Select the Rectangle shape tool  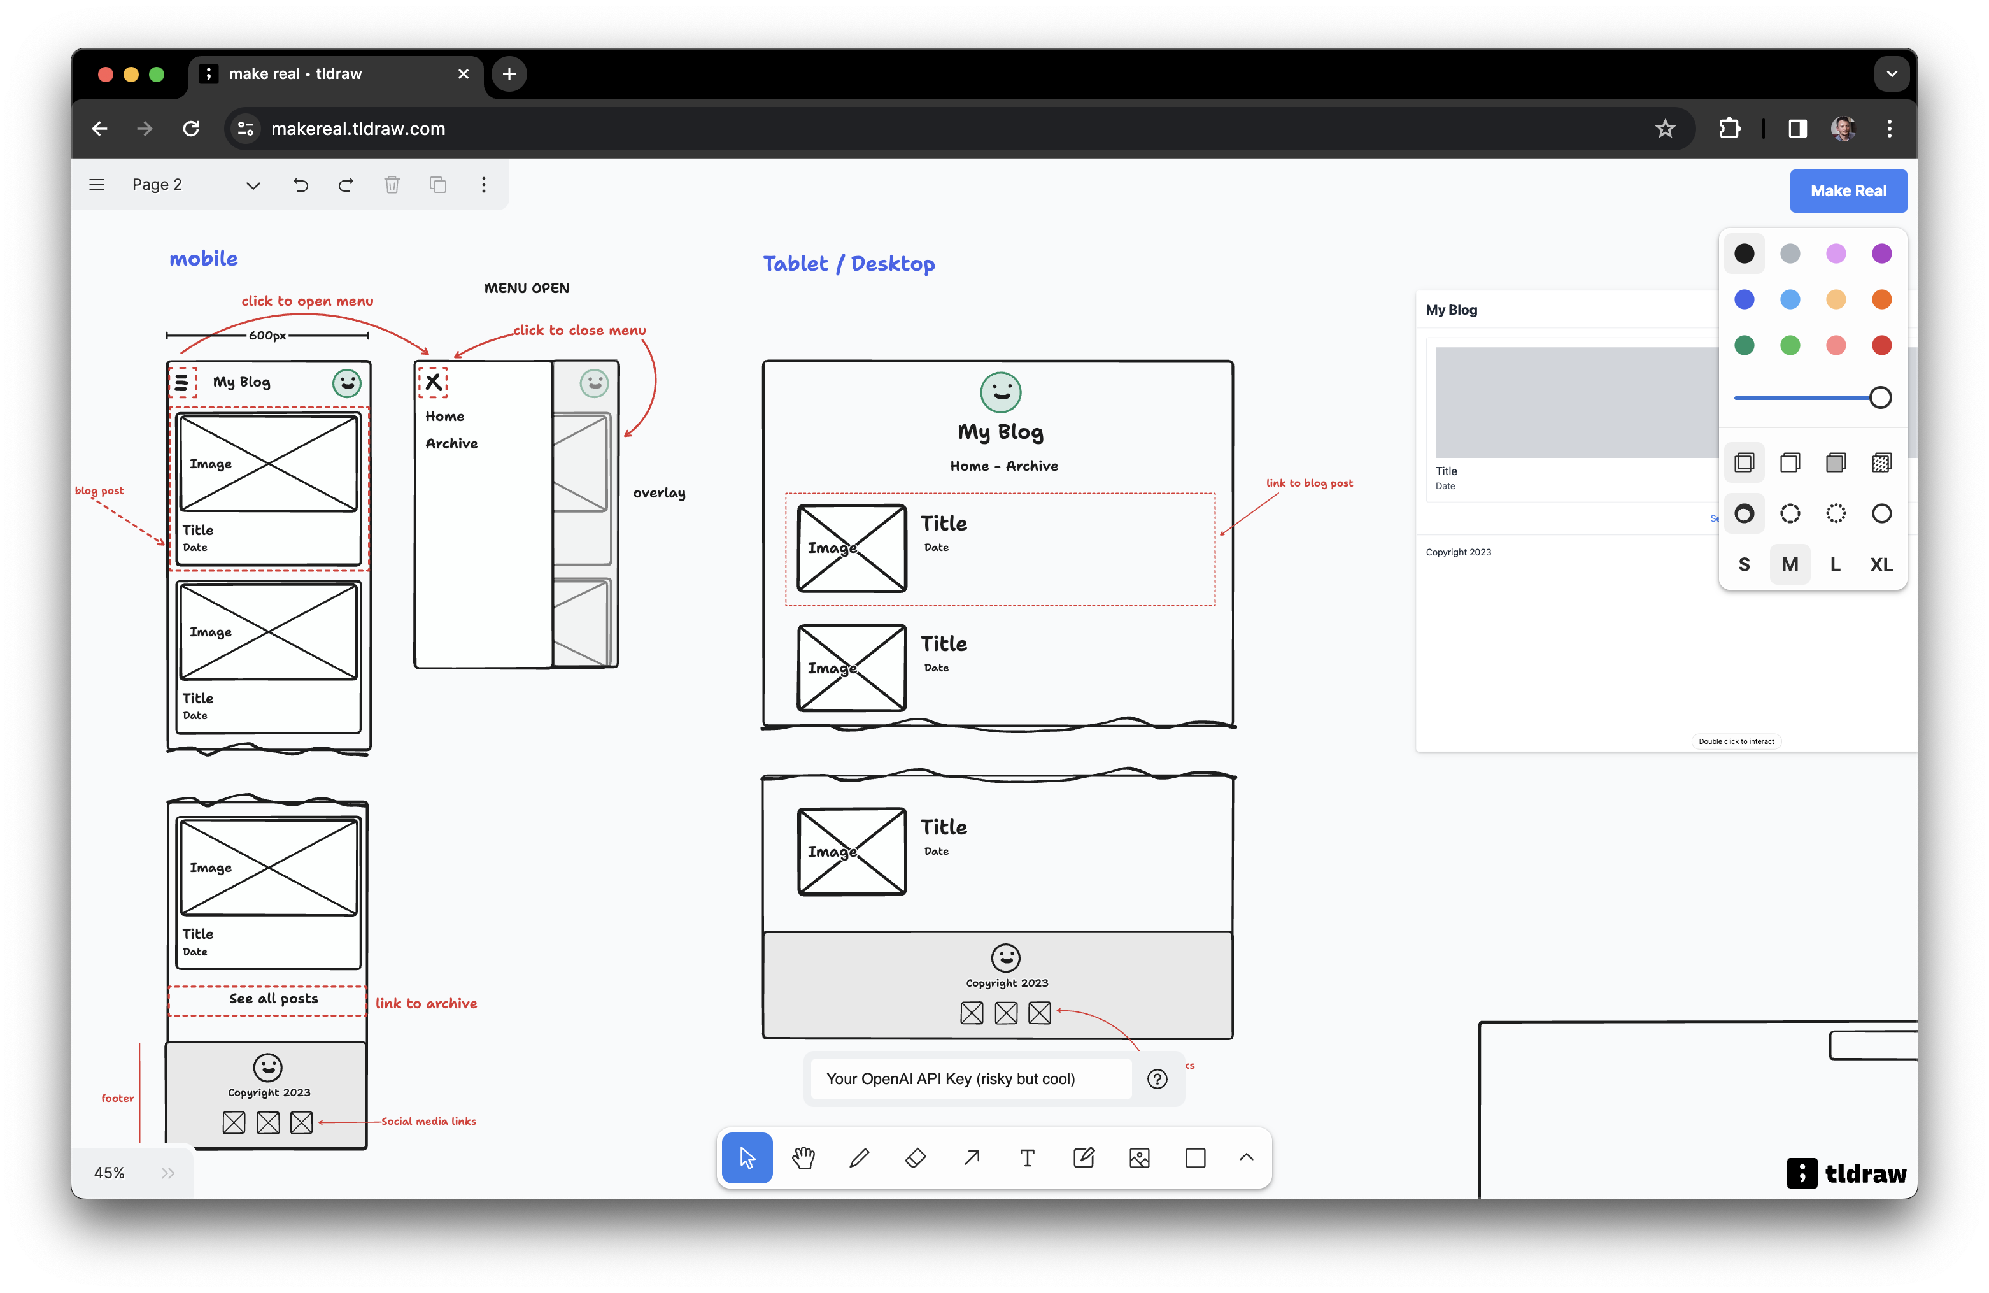point(1195,1157)
